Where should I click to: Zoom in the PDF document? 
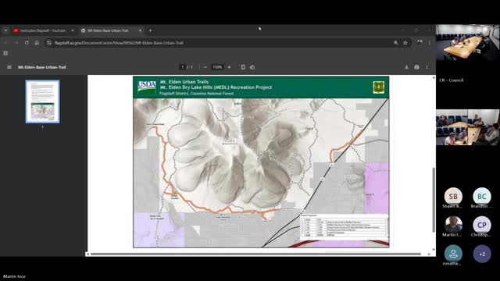click(x=229, y=67)
